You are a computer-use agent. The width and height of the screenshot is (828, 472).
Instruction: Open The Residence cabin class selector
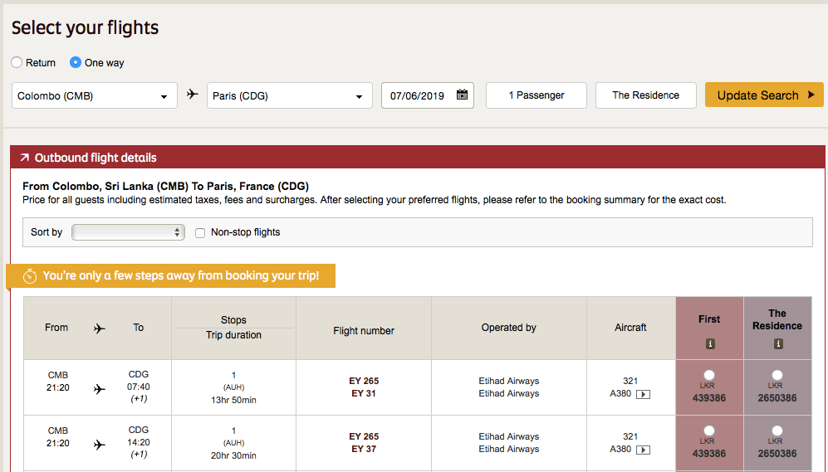(645, 95)
